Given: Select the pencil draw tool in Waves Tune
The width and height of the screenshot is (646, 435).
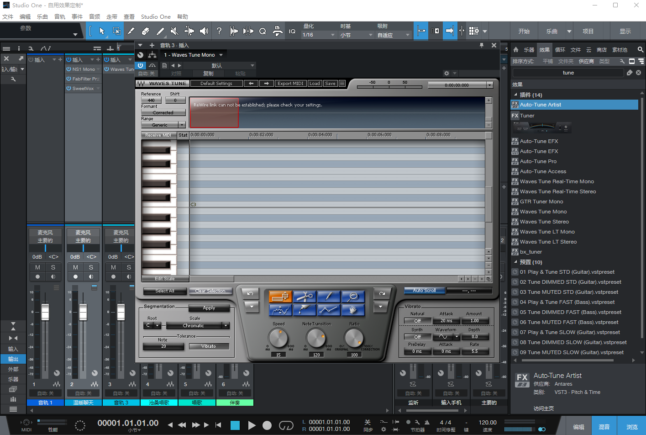Looking at the screenshot, I should 329,297.
